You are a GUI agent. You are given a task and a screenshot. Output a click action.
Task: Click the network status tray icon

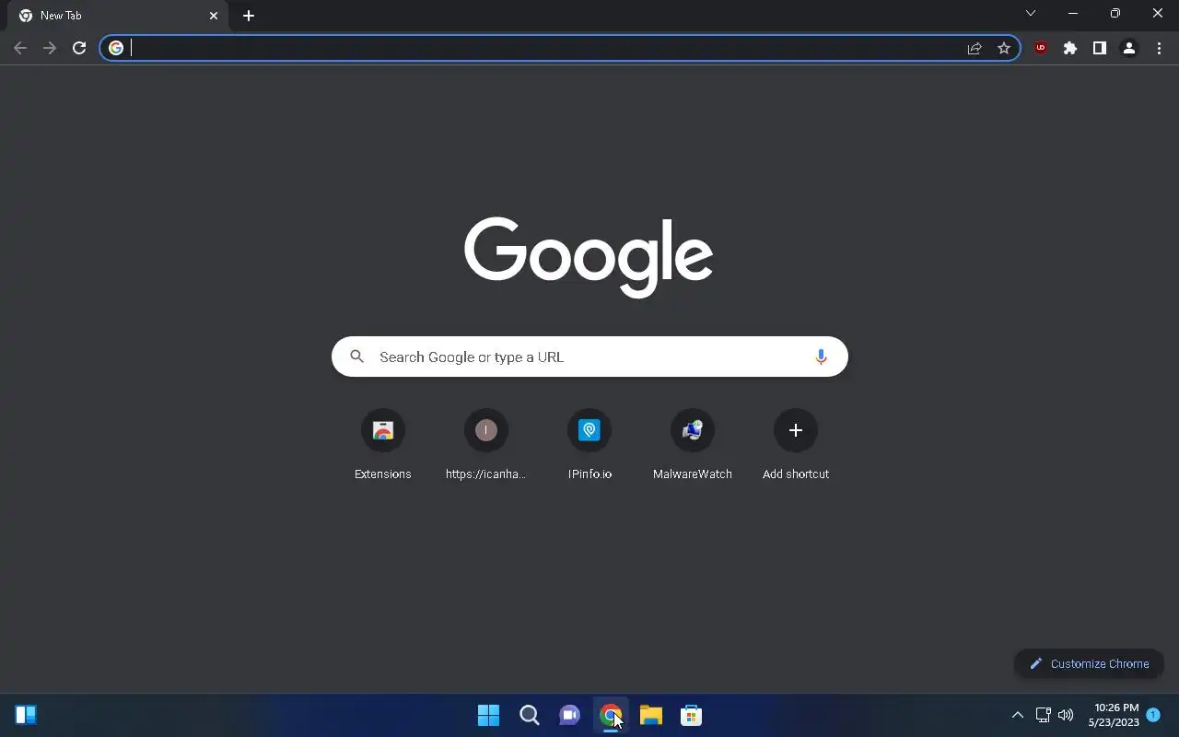(1044, 715)
